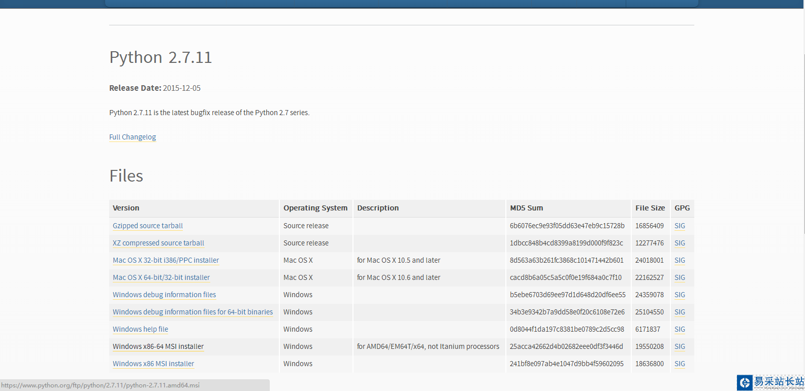Image resolution: width=805 pixels, height=391 pixels.
Task: Open SIG for Windows x86 MSI installer
Action: pos(680,364)
